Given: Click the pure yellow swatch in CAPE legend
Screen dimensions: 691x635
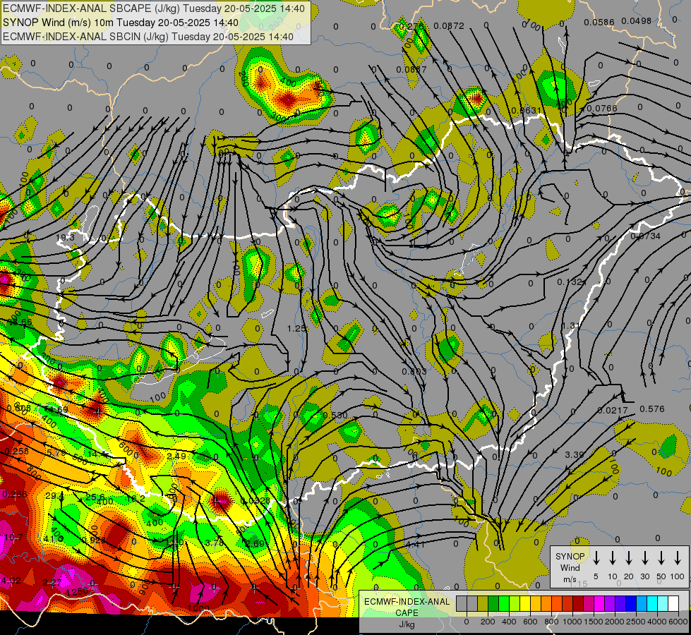Looking at the screenshot, I should (x=525, y=604).
